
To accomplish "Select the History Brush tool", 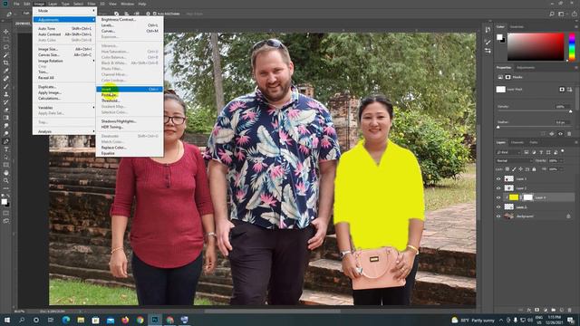I will 6,102.
